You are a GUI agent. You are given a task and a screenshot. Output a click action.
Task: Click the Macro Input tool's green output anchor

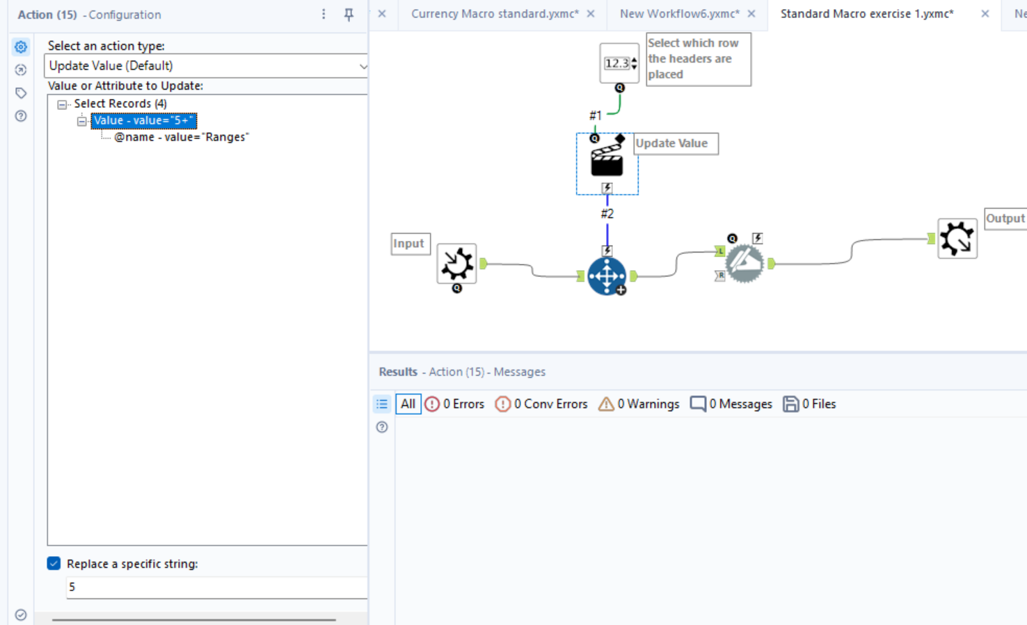coord(484,263)
